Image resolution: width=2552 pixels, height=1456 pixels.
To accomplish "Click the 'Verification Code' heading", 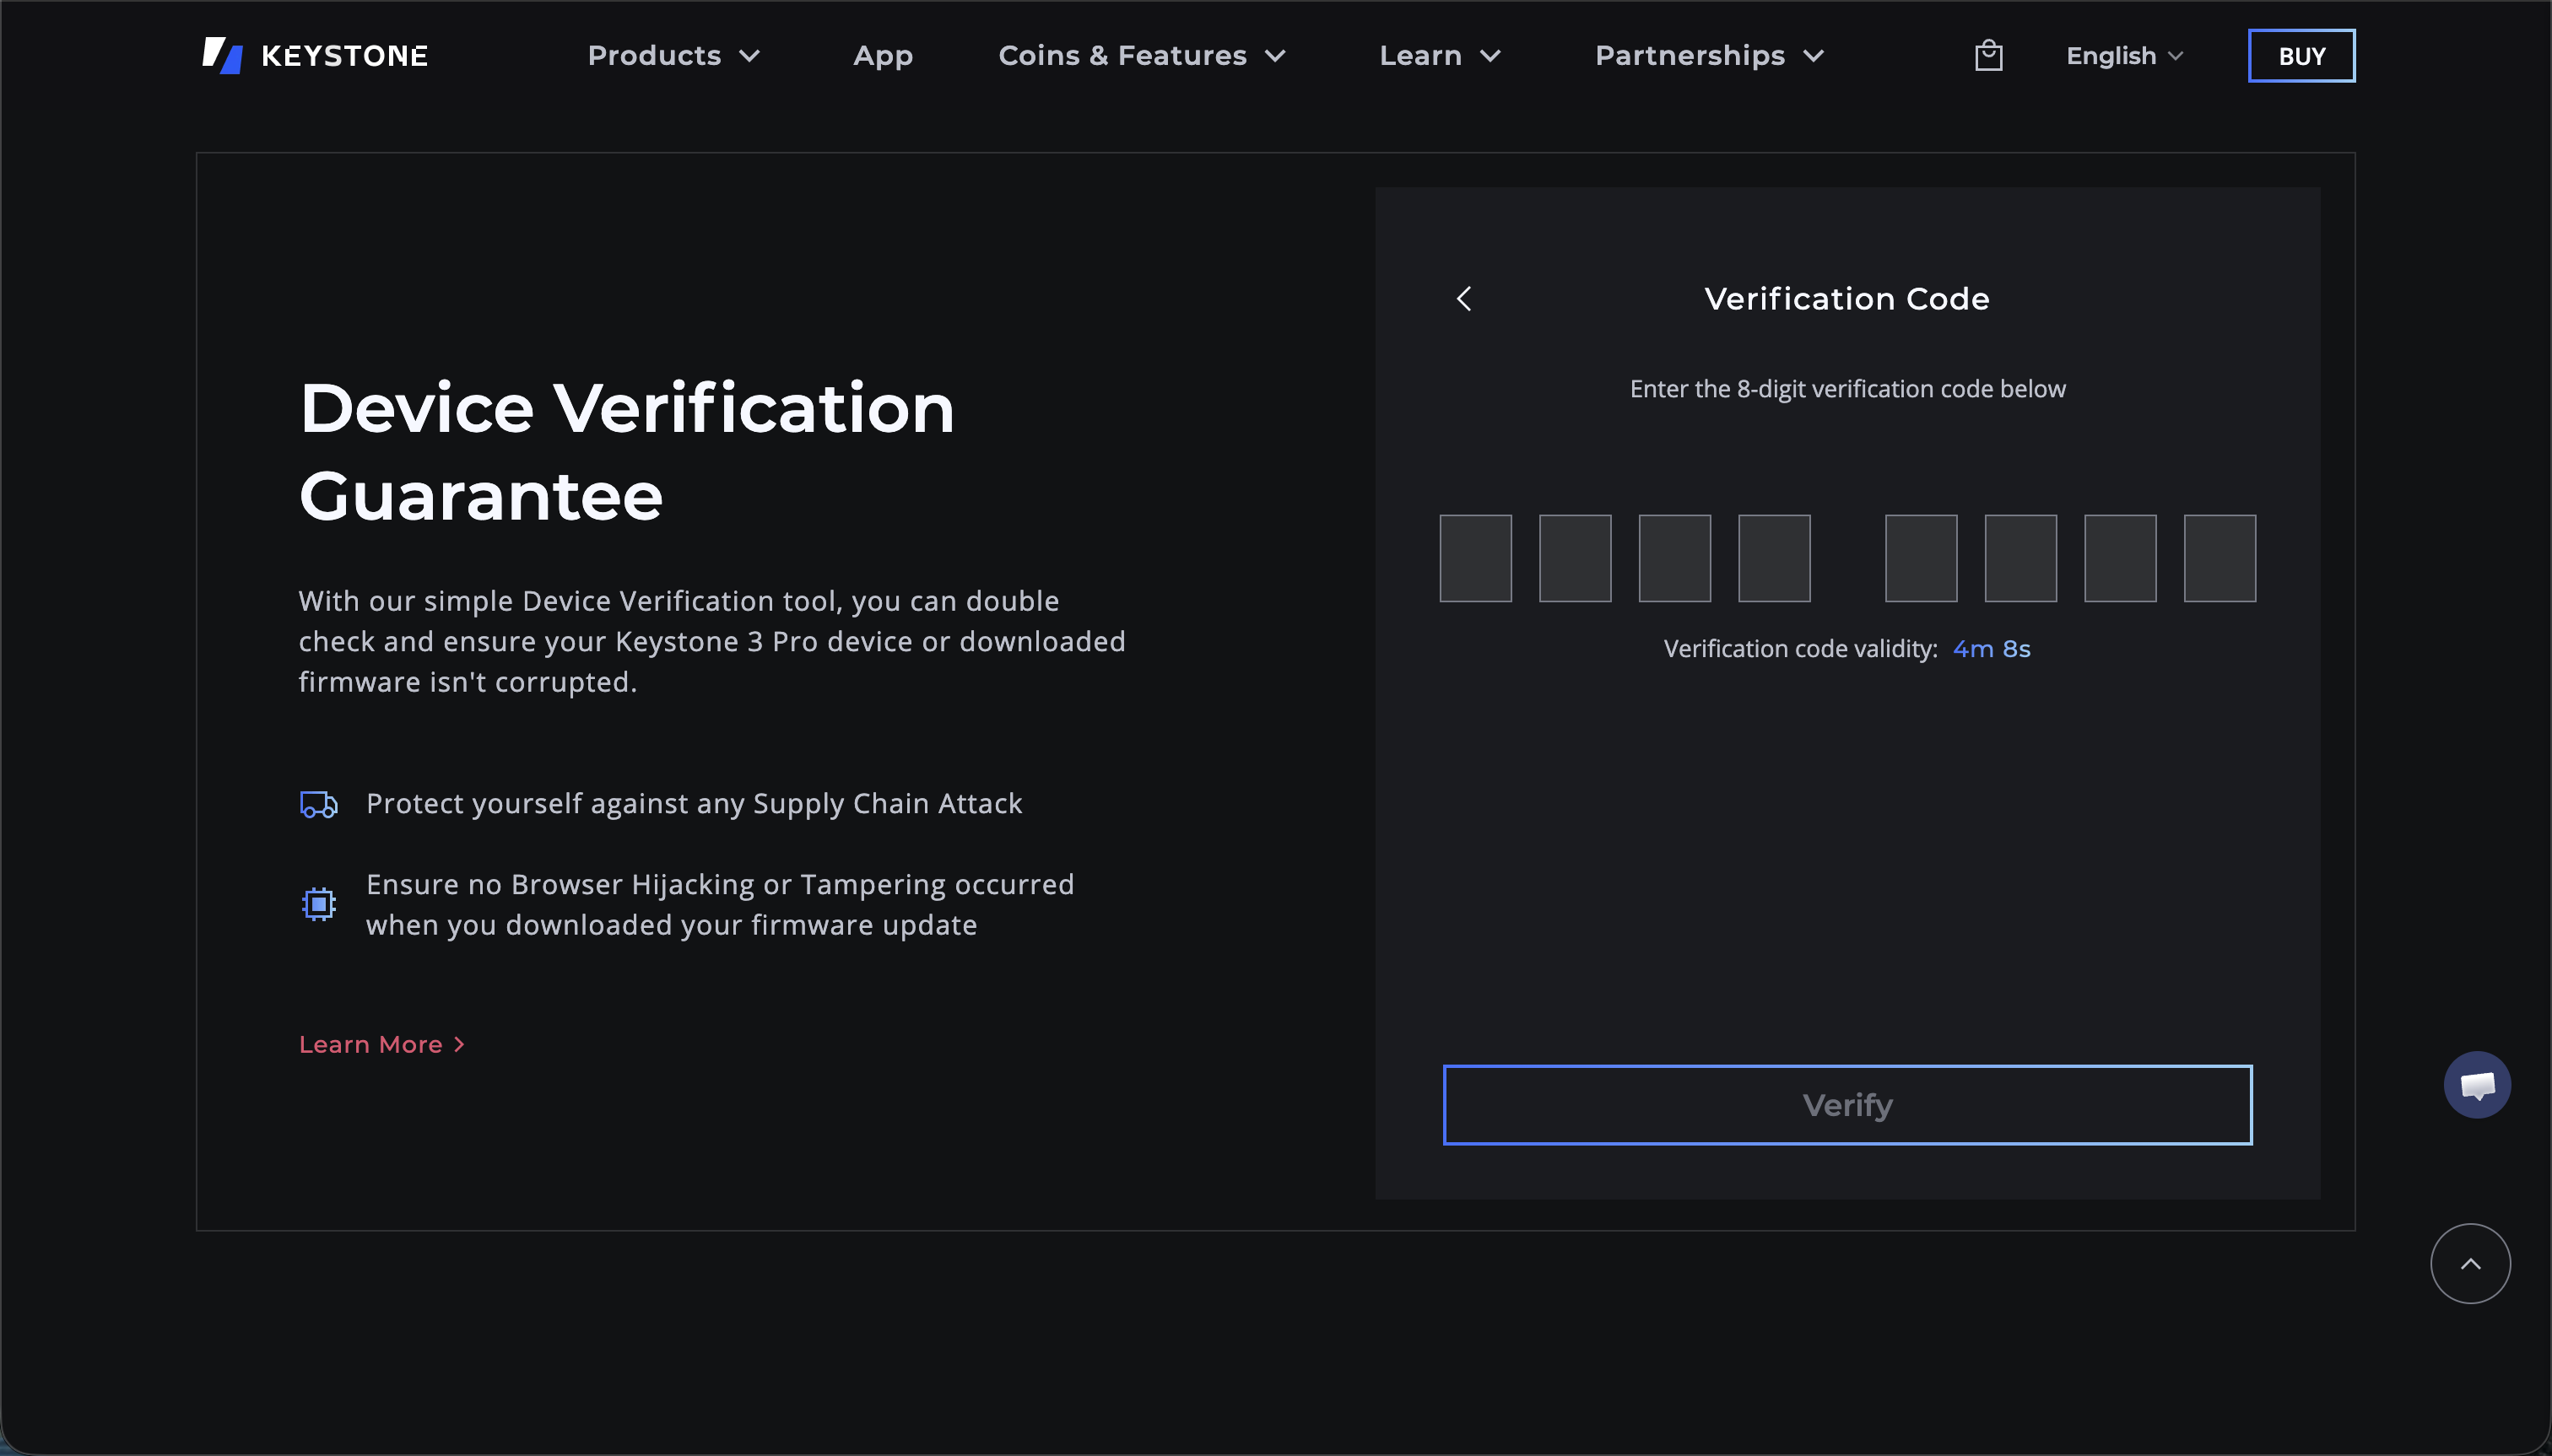I will [x=1846, y=298].
